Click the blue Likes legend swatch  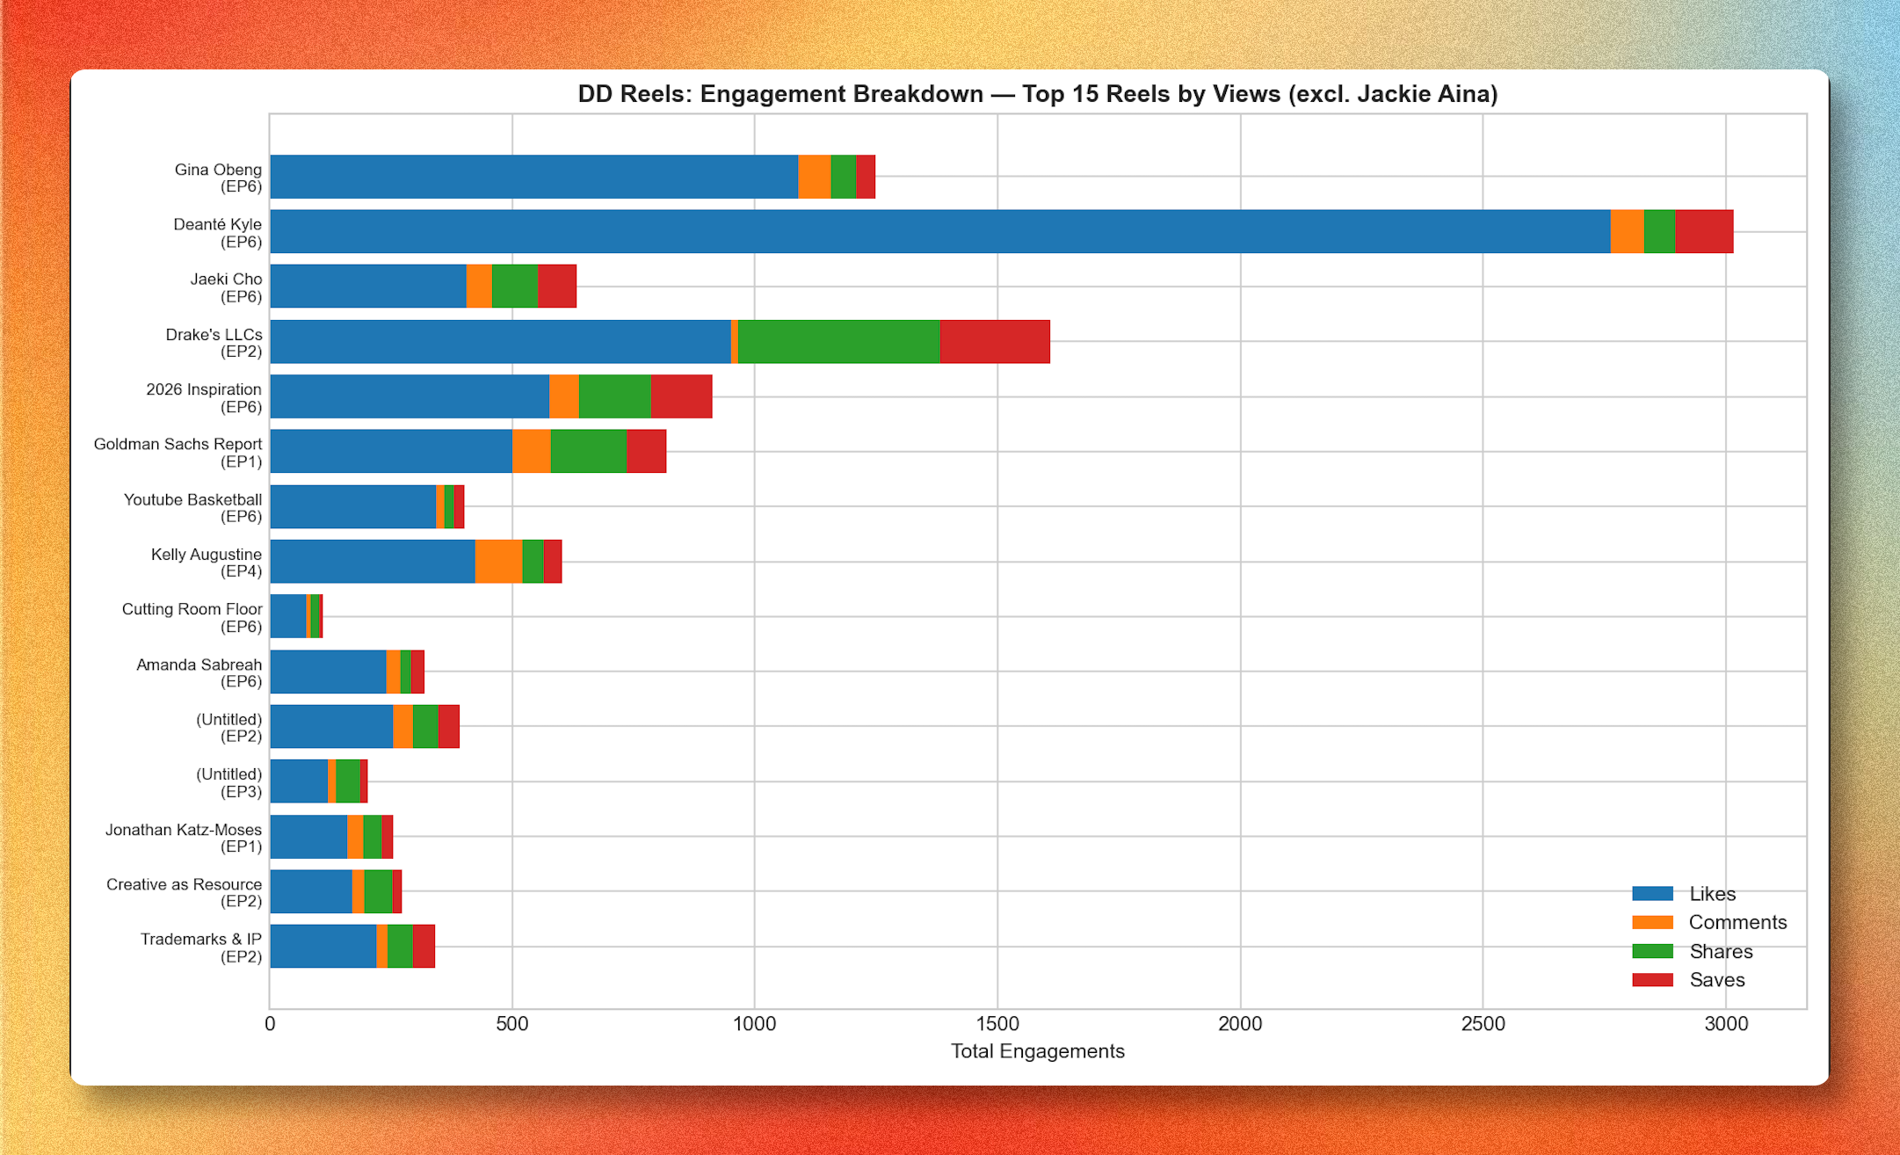tap(1652, 894)
